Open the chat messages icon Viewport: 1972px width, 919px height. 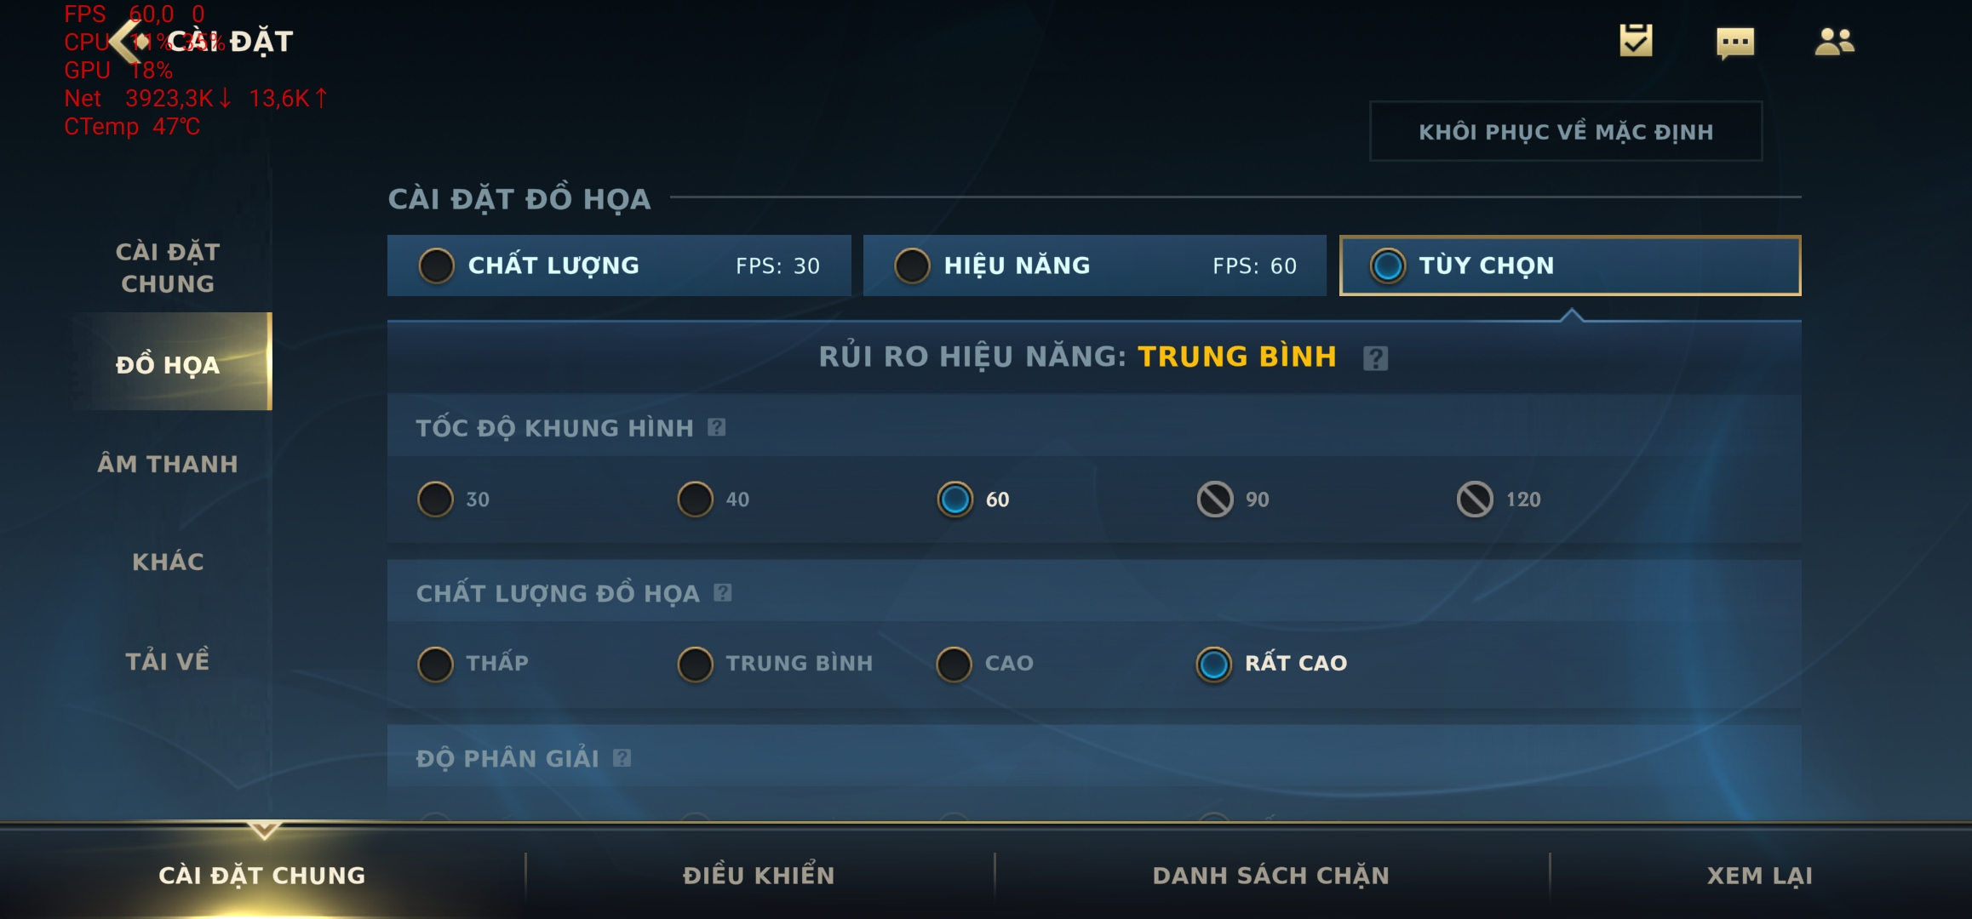(x=1735, y=43)
